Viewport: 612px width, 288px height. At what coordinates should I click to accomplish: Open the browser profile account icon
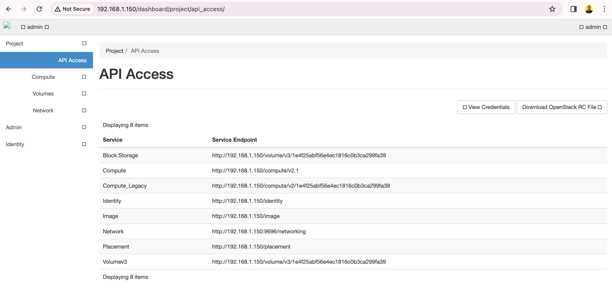(589, 9)
